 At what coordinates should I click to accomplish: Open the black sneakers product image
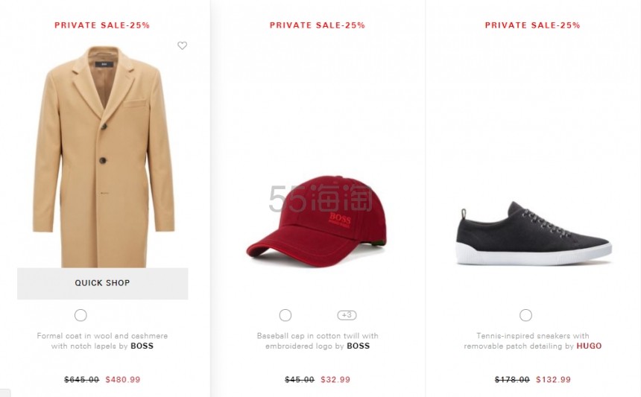[532, 234]
